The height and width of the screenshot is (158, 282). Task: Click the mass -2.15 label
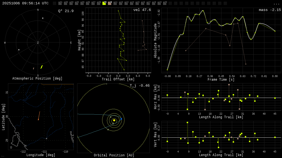(270, 10)
